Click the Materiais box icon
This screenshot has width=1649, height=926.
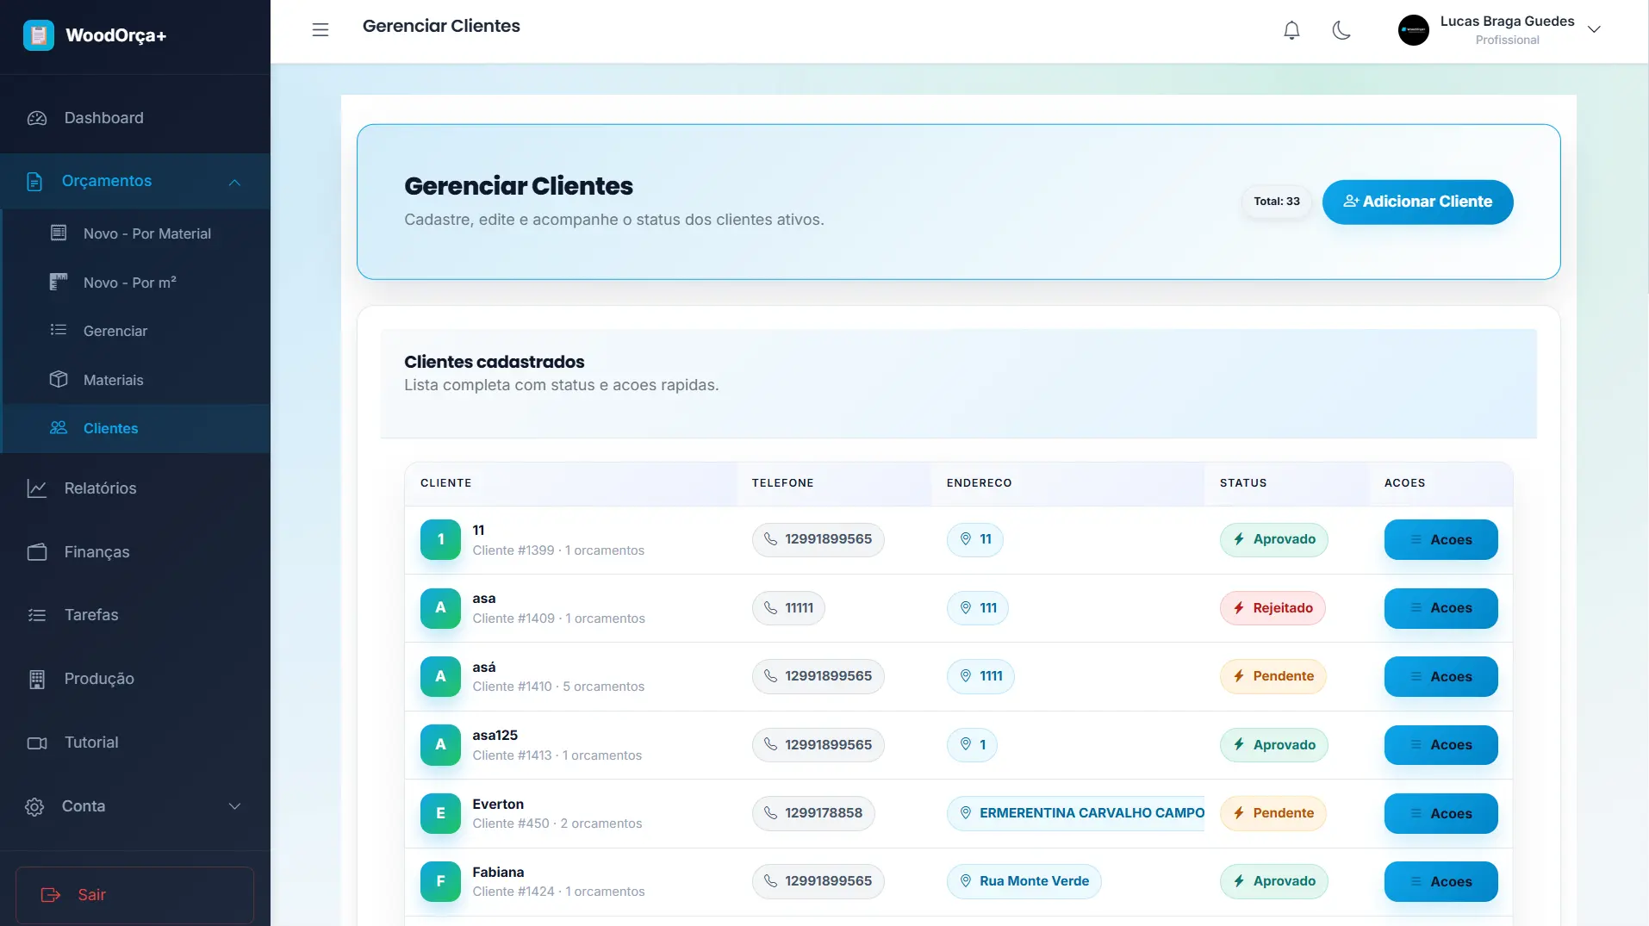coord(59,380)
